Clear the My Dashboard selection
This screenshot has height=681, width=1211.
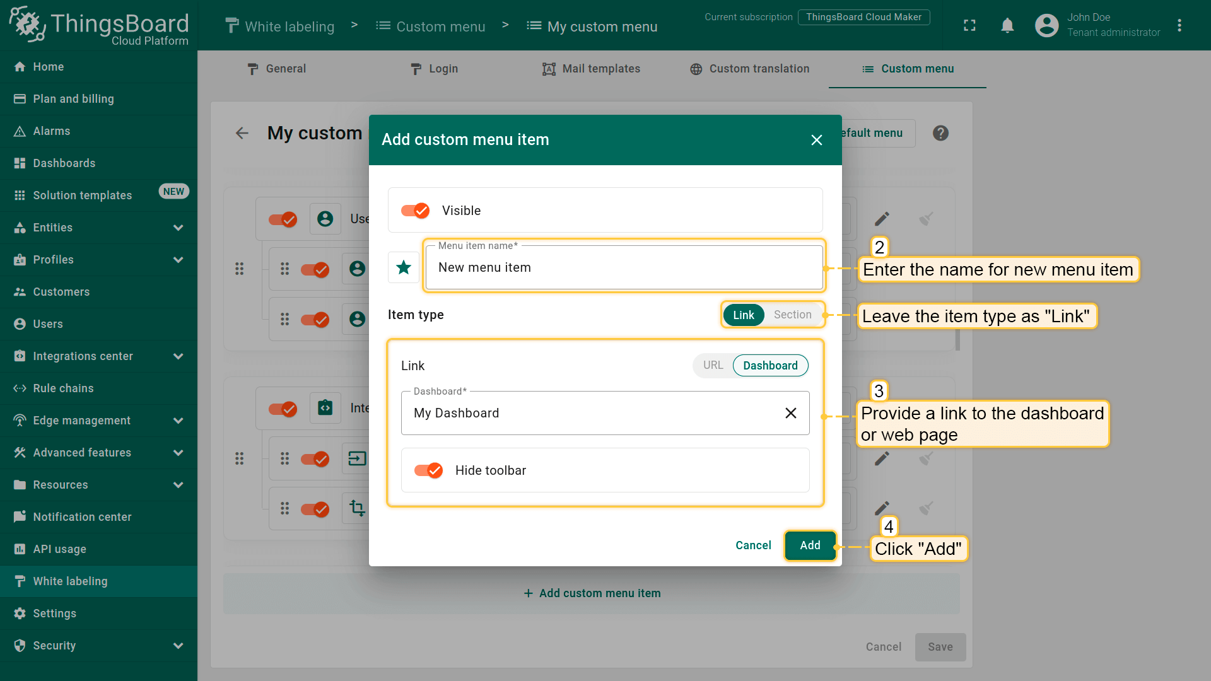click(790, 413)
